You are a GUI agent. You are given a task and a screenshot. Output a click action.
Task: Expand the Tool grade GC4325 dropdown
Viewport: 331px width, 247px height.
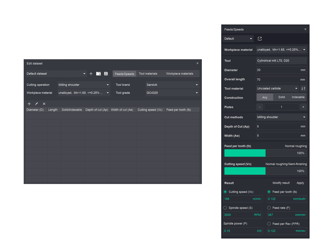click(x=172, y=93)
